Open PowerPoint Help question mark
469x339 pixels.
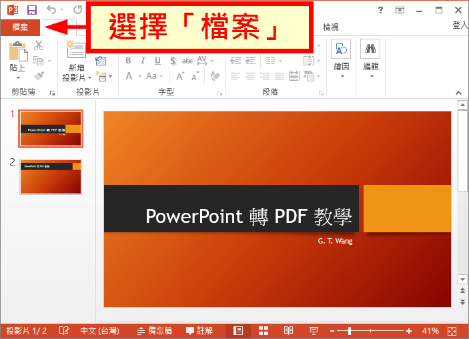point(380,10)
